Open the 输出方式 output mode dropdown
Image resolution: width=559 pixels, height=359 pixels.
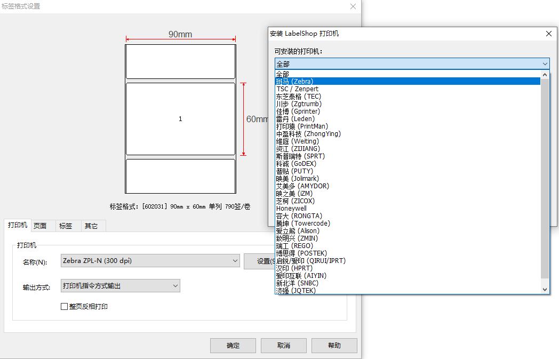[175, 286]
